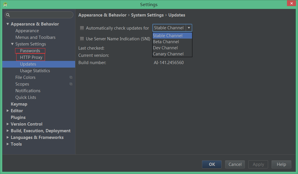The width and height of the screenshot is (298, 174).
Task: Expand the Editor settings group
Action: pos(8,111)
